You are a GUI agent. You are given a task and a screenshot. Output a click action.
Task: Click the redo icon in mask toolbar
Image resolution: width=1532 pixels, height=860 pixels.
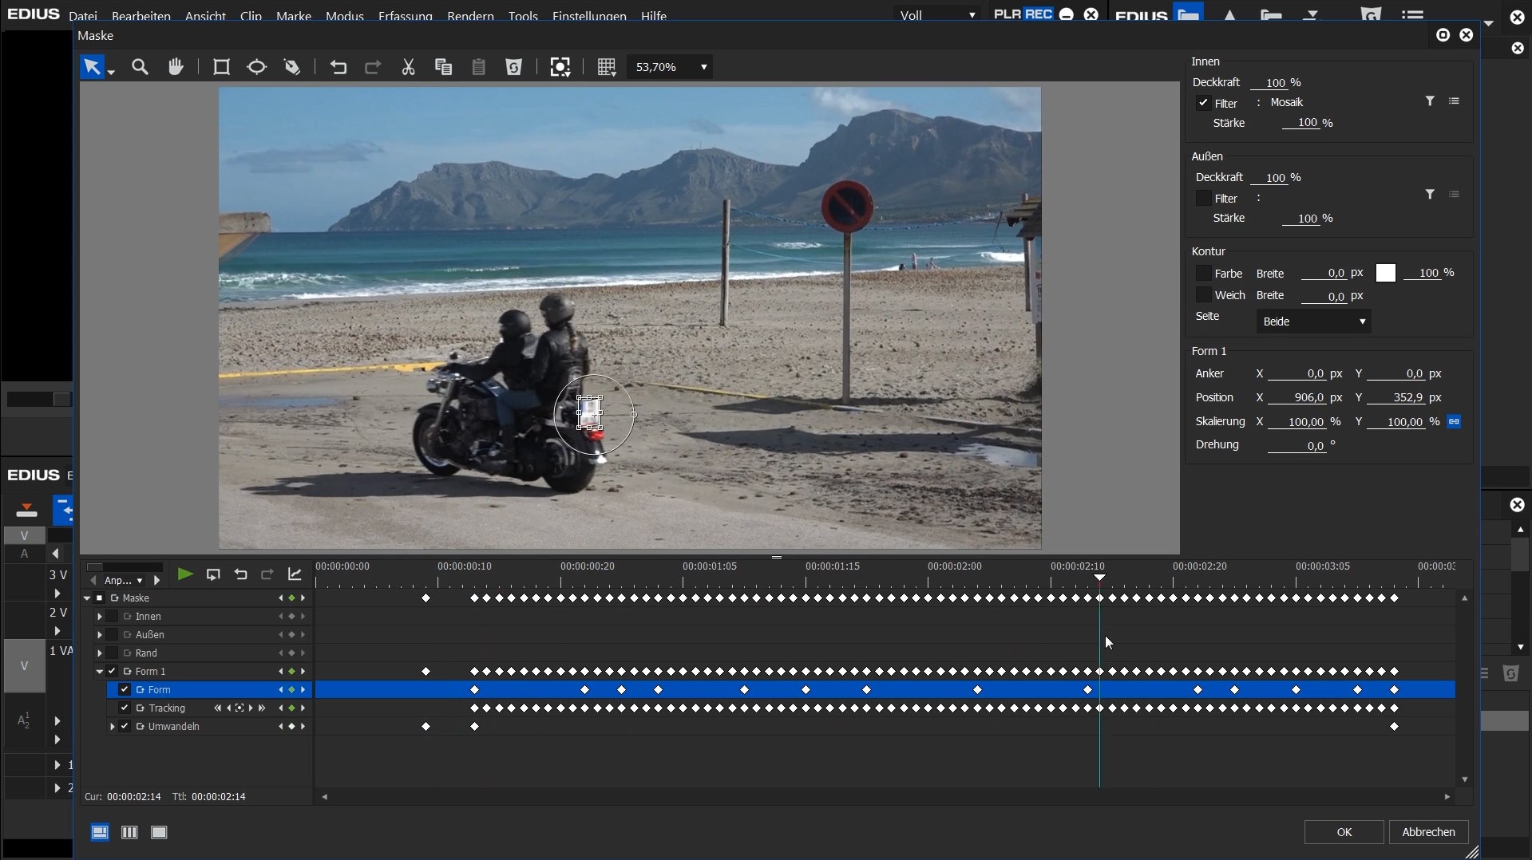(373, 67)
